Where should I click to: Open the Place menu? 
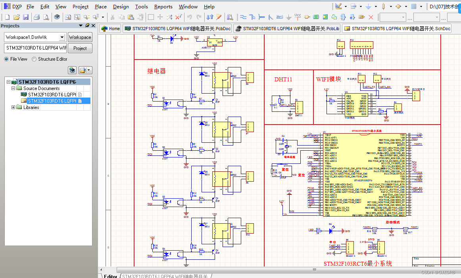tap(100, 6)
